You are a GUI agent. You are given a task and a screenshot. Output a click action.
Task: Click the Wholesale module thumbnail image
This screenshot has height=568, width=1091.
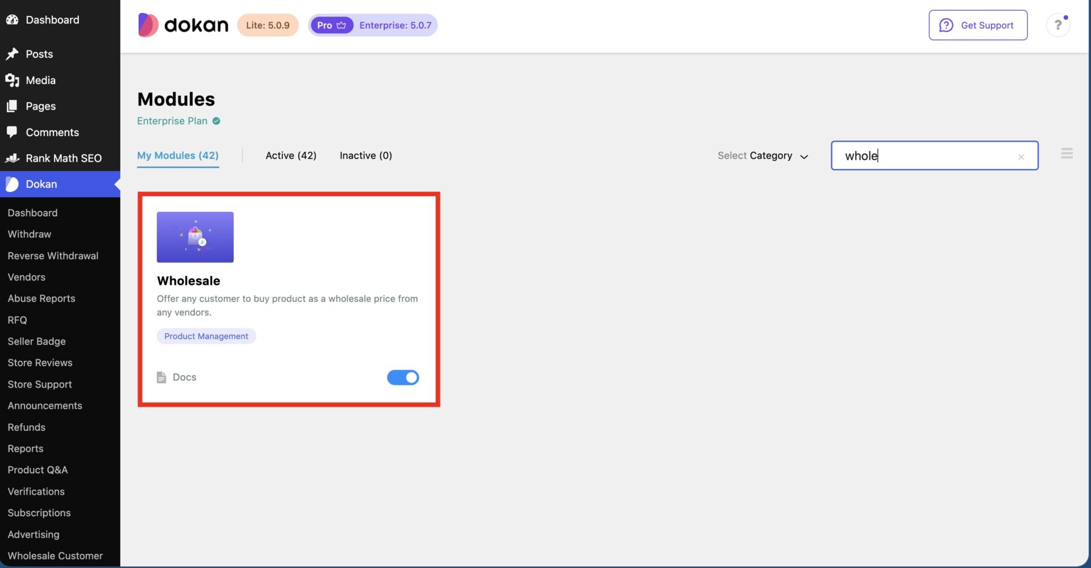pyautogui.click(x=195, y=237)
